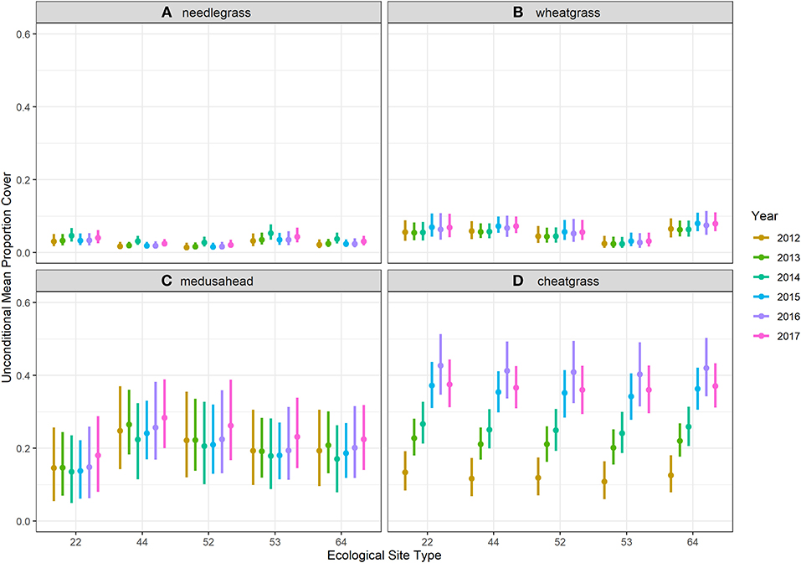Select site tick "22" under the cheatgrass panel
This screenshot has width=801, height=563.
pos(428,542)
